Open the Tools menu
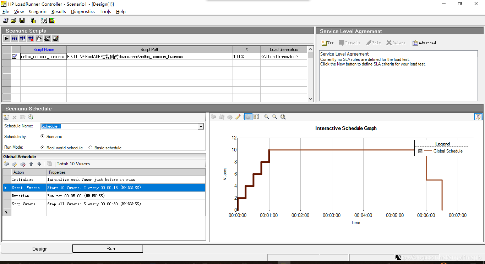The image size is (485, 264). pos(105,11)
